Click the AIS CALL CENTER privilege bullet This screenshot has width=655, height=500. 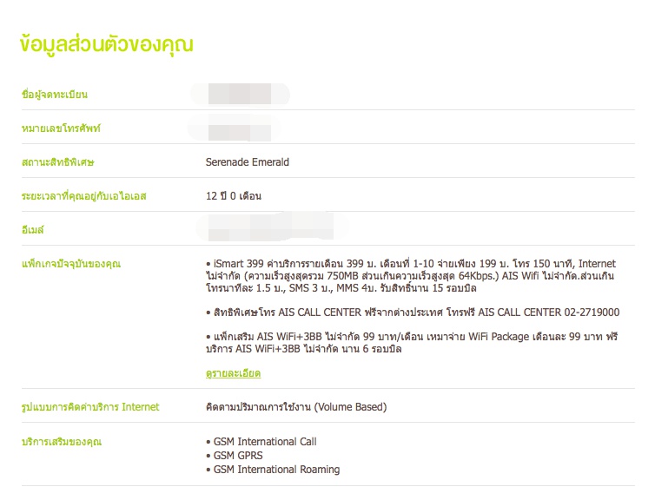[413, 312]
